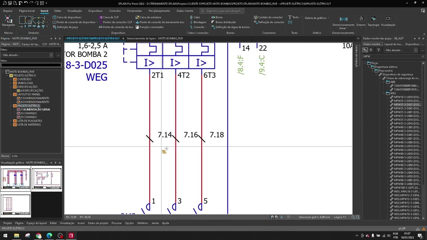Click Procurar in bottom menu bar
Image resolution: width=427 pixels, height=240 pixels.
[116, 223]
